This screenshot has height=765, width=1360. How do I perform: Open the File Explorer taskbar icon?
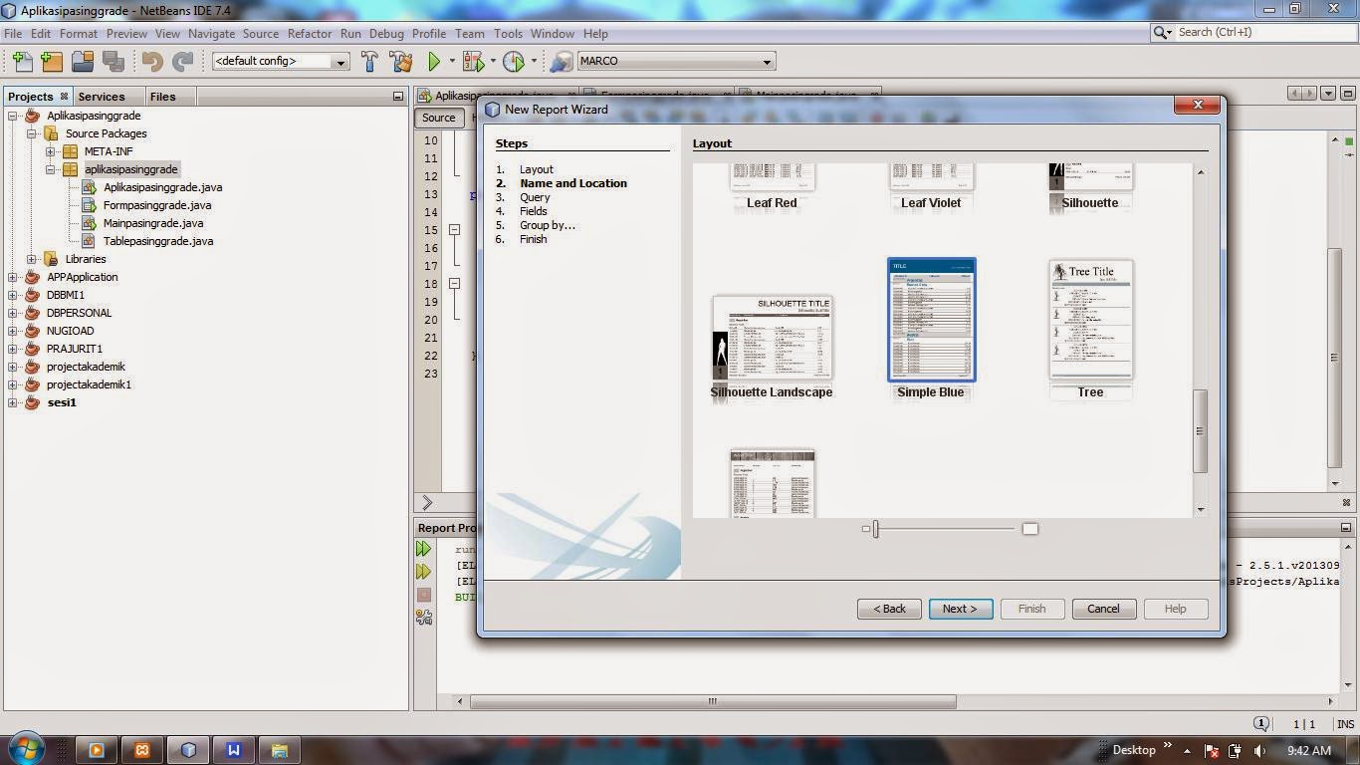coord(280,750)
